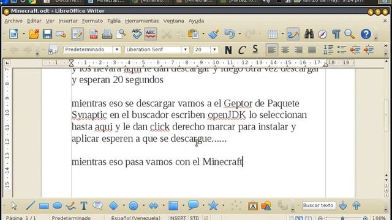Undo the last action
The image size is (392, 220).
point(230,34)
